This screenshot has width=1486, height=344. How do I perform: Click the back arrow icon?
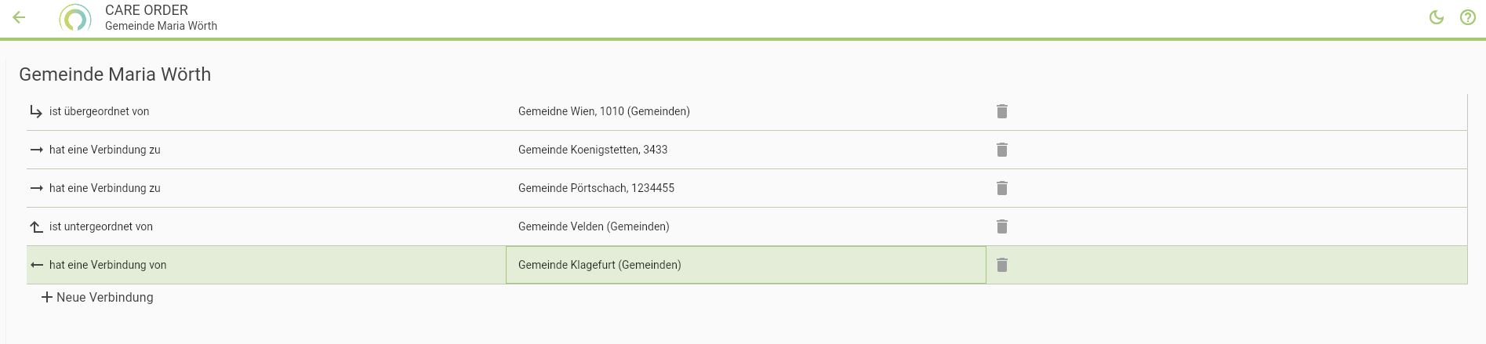pos(20,17)
